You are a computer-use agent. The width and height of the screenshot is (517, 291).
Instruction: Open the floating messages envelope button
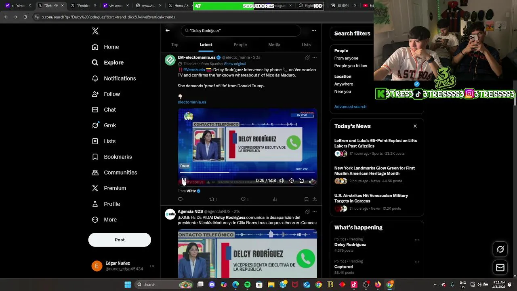[x=500, y=268]
